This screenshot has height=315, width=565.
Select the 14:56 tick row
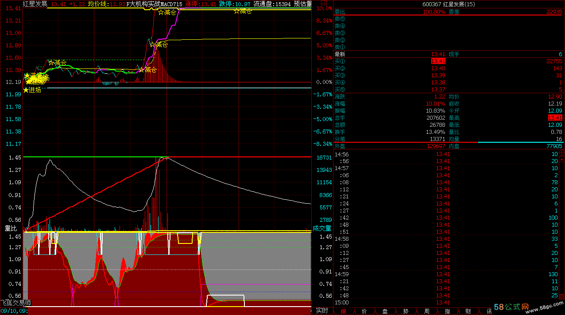click(x=446, y=154)
